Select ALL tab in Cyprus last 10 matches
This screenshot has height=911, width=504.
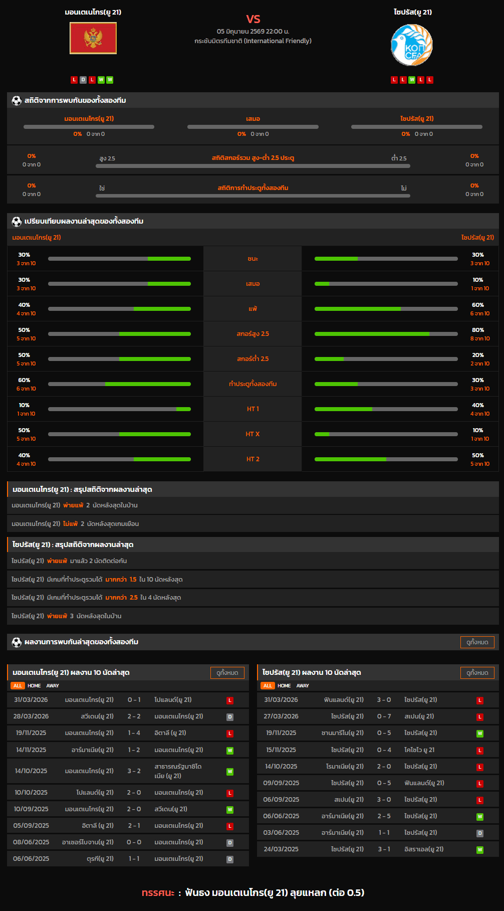(268, 685)
